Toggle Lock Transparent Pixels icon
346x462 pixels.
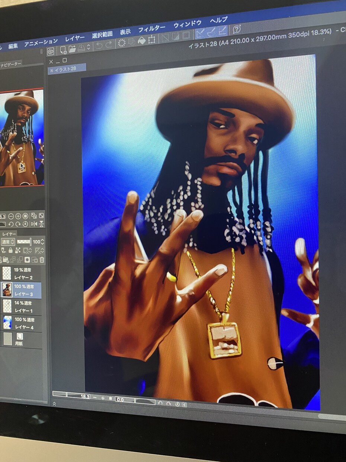[18, 251]
